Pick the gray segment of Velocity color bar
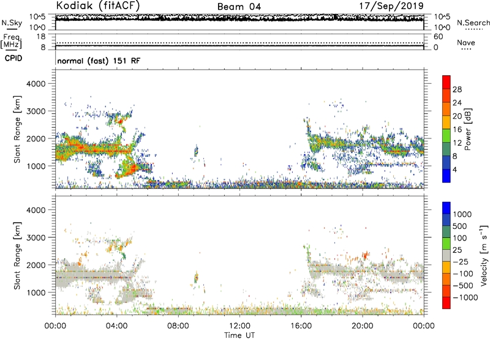 [x=447, y=255]
